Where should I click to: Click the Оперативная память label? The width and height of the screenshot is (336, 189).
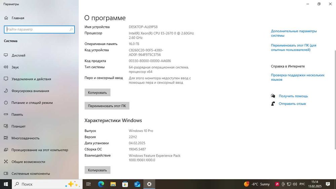pos(101,44)
